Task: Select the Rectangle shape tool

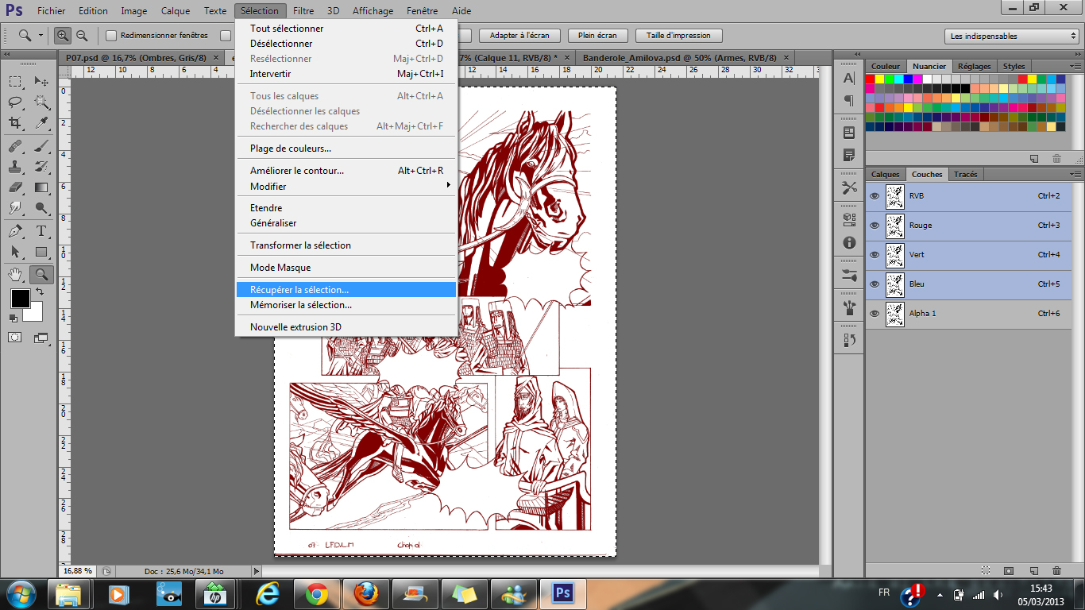Action: tap(41, 252)
